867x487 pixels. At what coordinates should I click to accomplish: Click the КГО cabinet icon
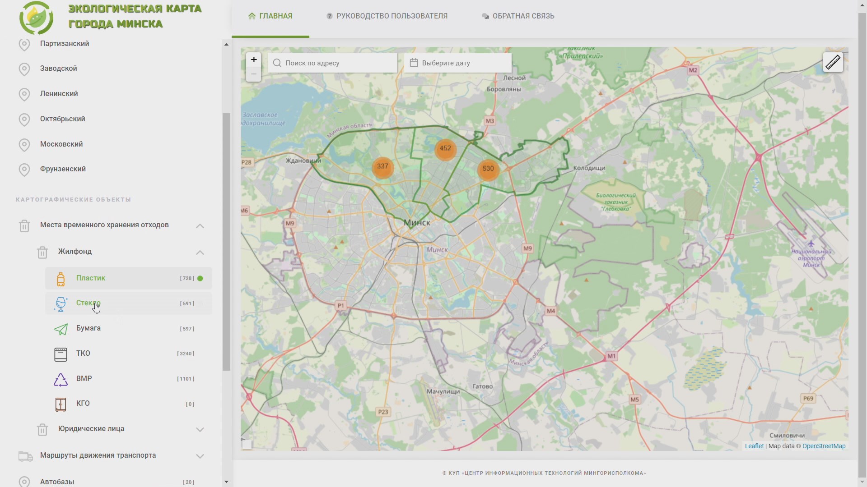click(61, 404)
